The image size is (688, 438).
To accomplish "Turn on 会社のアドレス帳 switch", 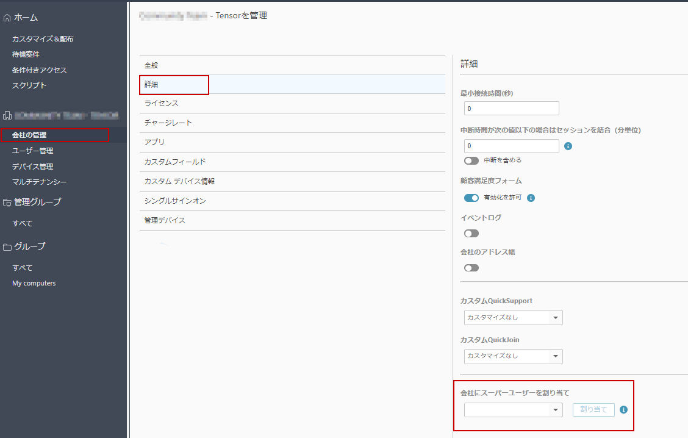I will coord(471,268).
